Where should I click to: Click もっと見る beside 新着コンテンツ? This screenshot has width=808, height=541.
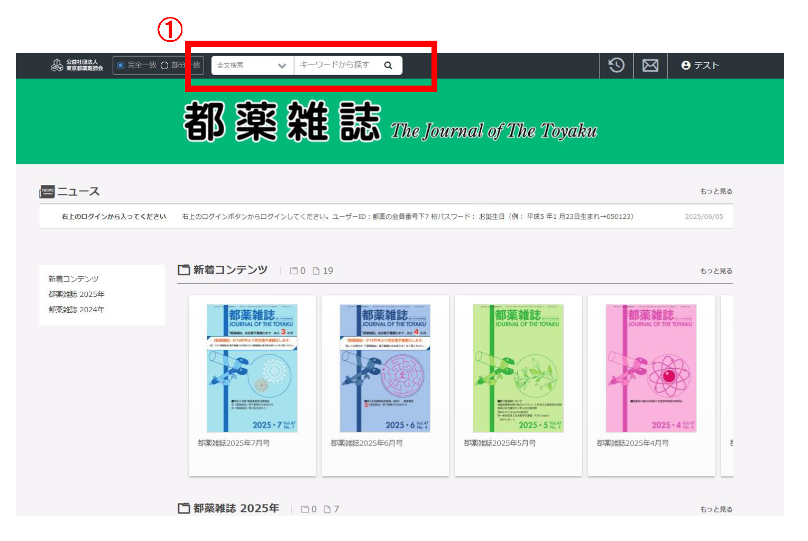click(x=716, y=271)
